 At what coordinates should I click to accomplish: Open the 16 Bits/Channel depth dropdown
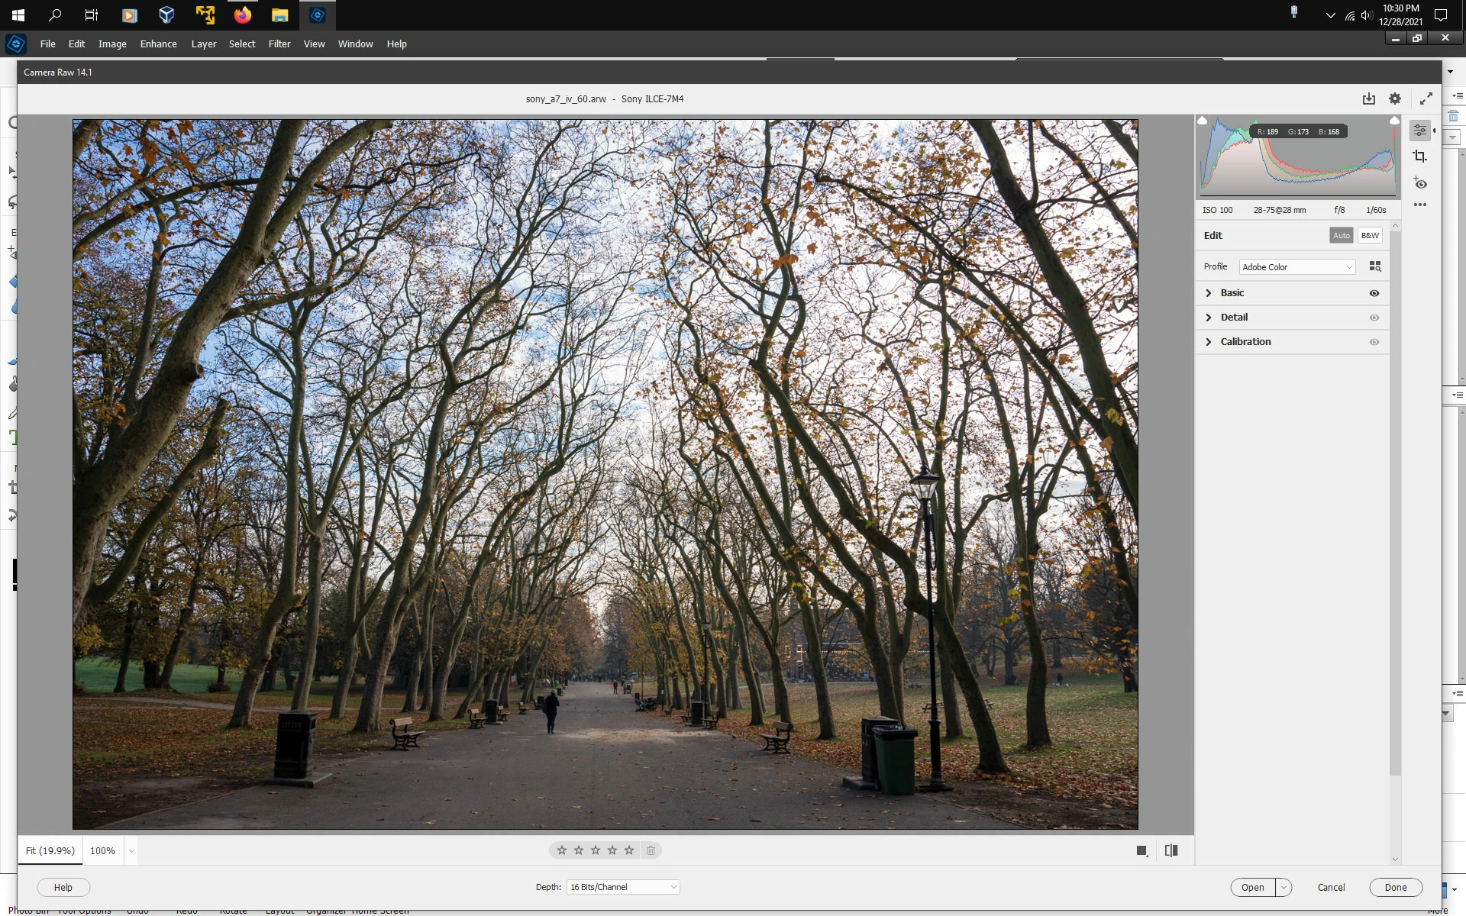point(623,887)
